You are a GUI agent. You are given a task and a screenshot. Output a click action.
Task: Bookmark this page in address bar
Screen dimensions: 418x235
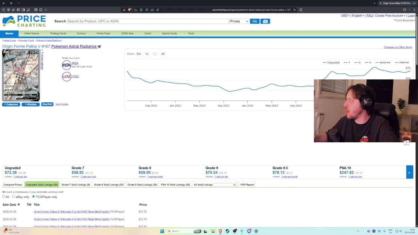(x=301, y=10)
